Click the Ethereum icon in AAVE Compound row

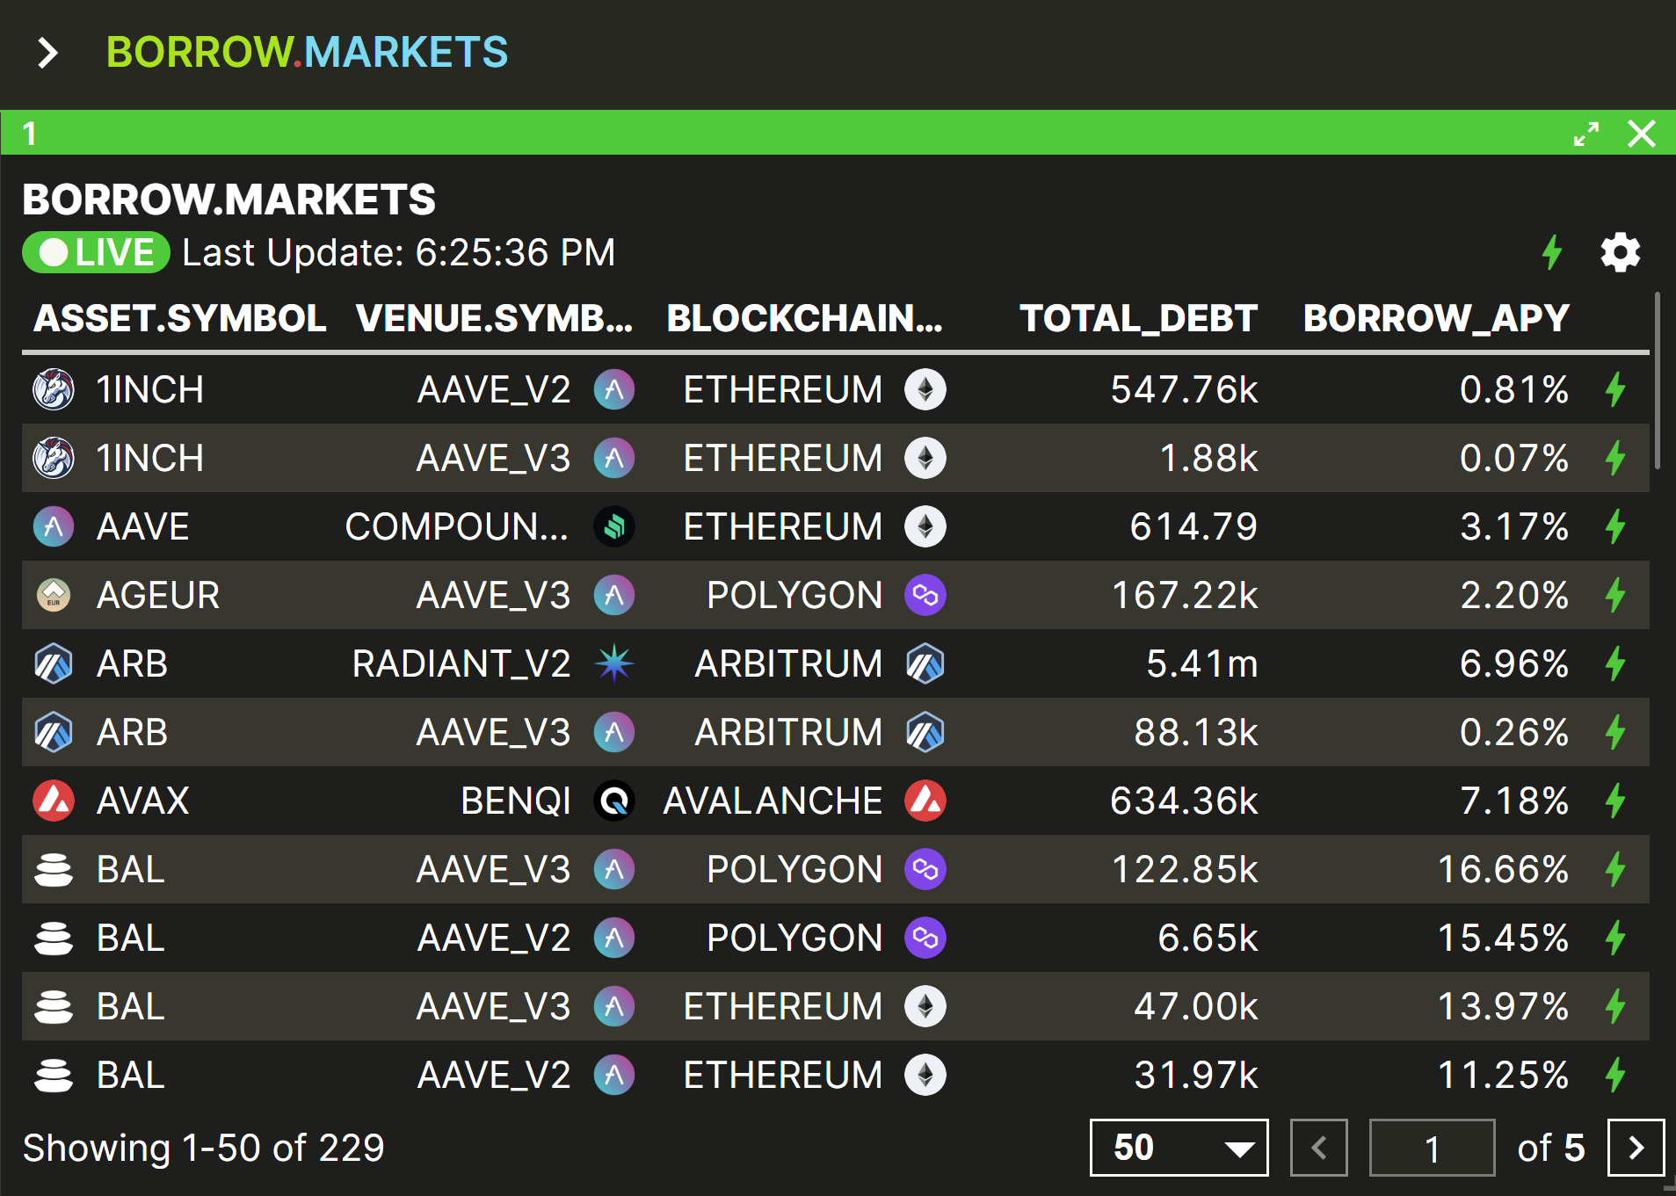(x=925, y=526)
